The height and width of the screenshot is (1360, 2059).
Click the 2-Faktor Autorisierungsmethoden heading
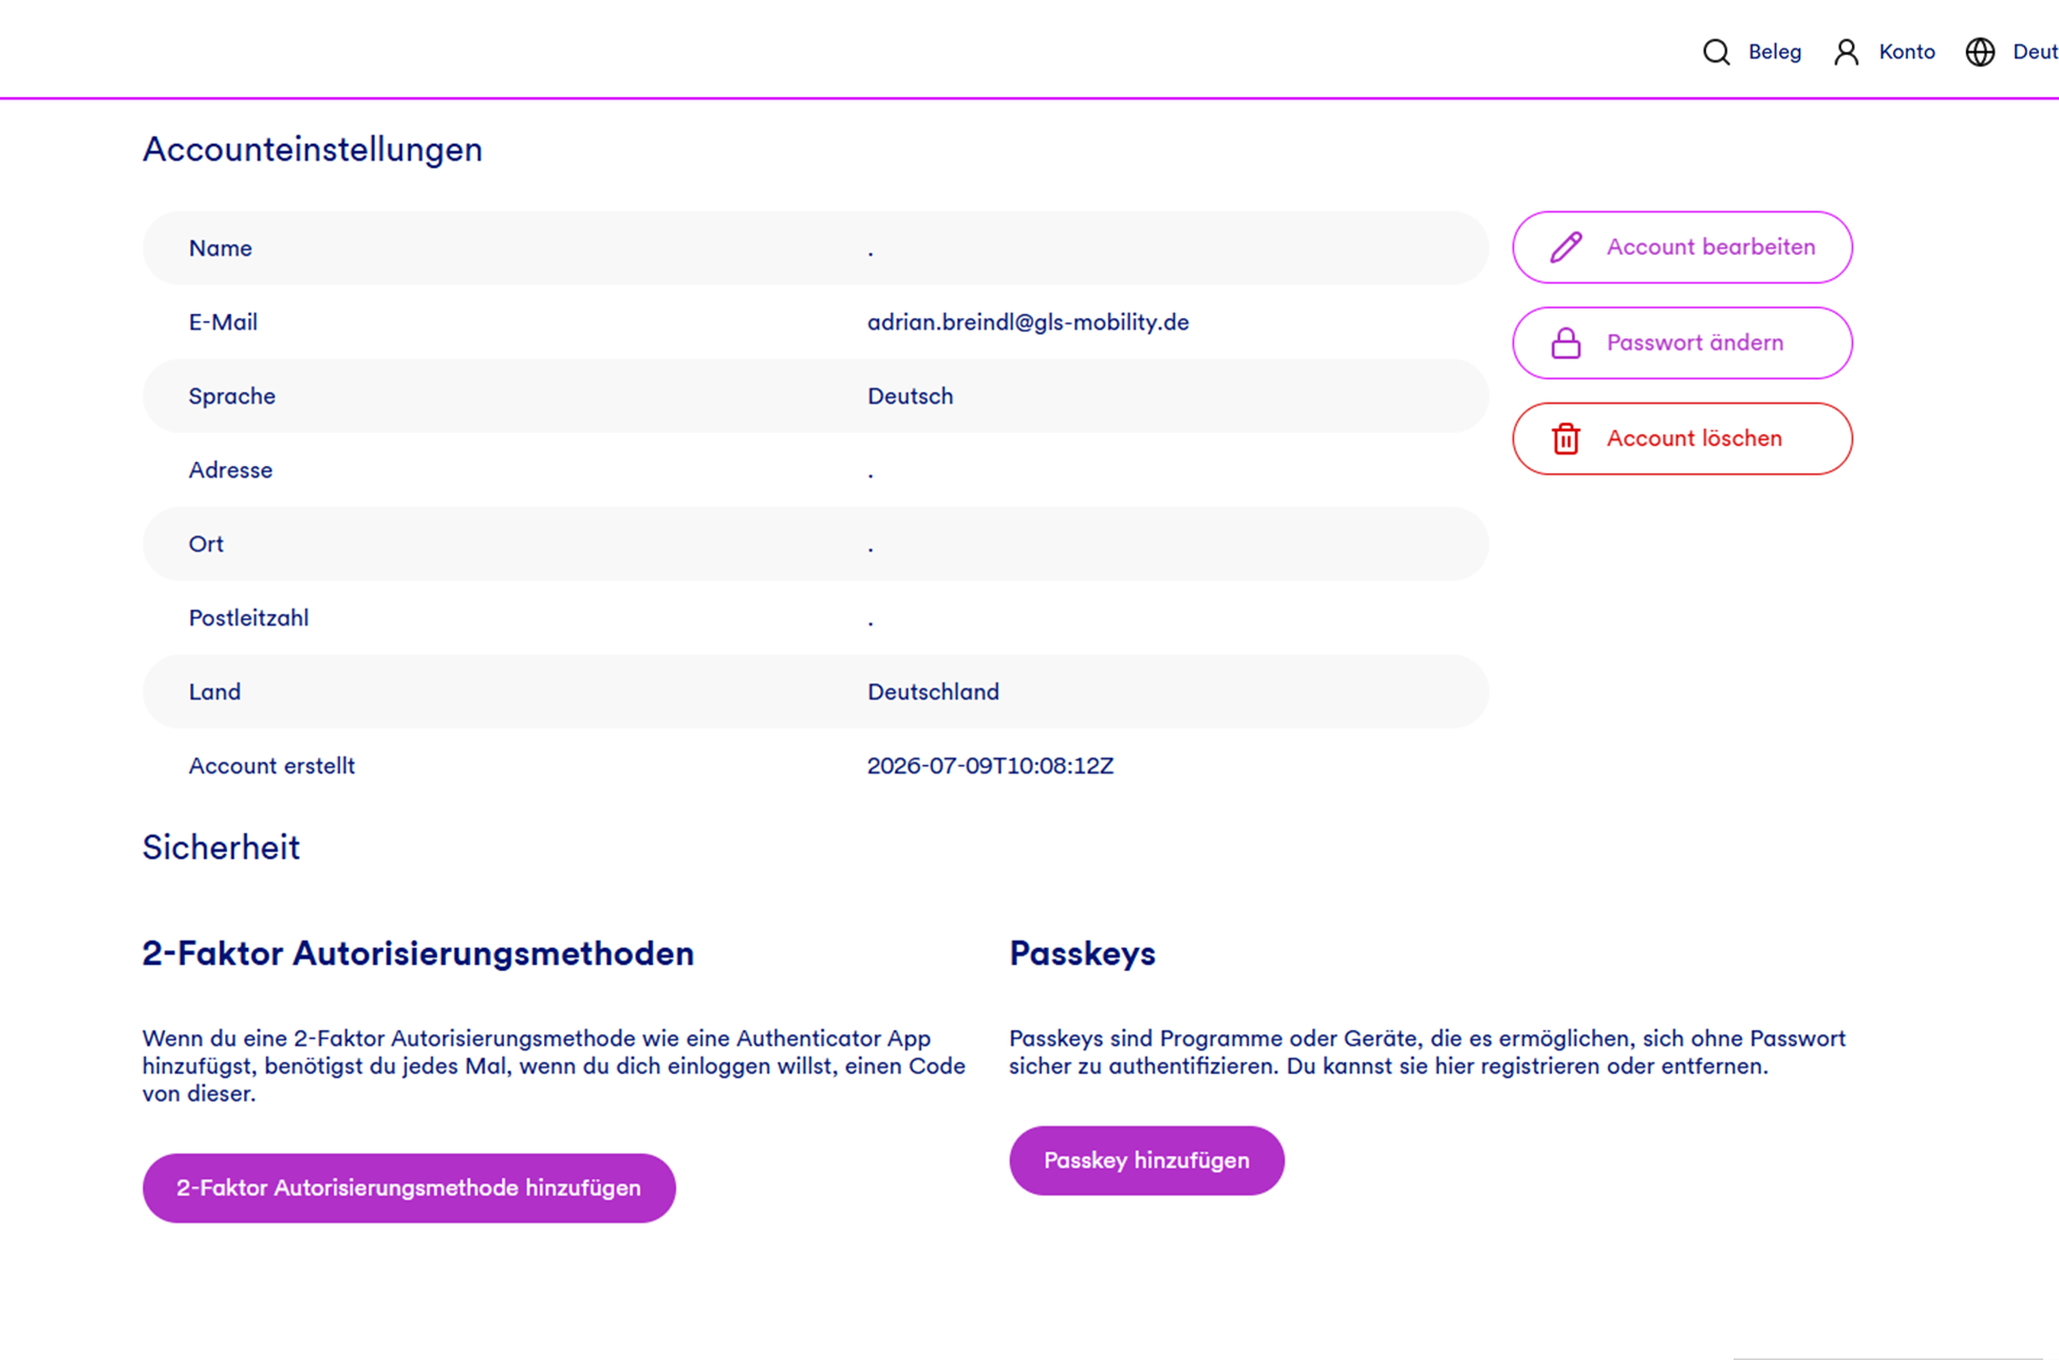coord(418,953)
